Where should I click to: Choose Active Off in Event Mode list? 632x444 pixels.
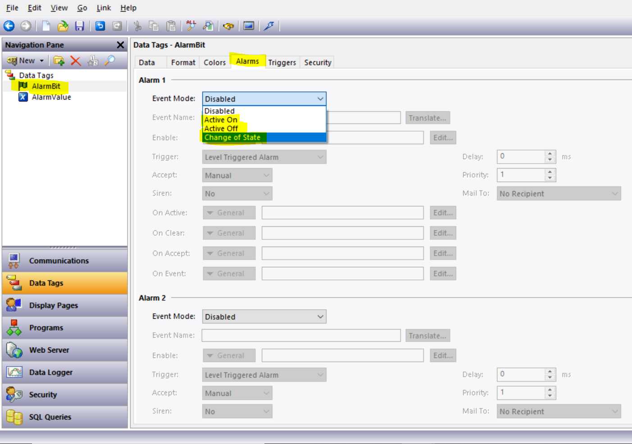click(x=264, y=128)
